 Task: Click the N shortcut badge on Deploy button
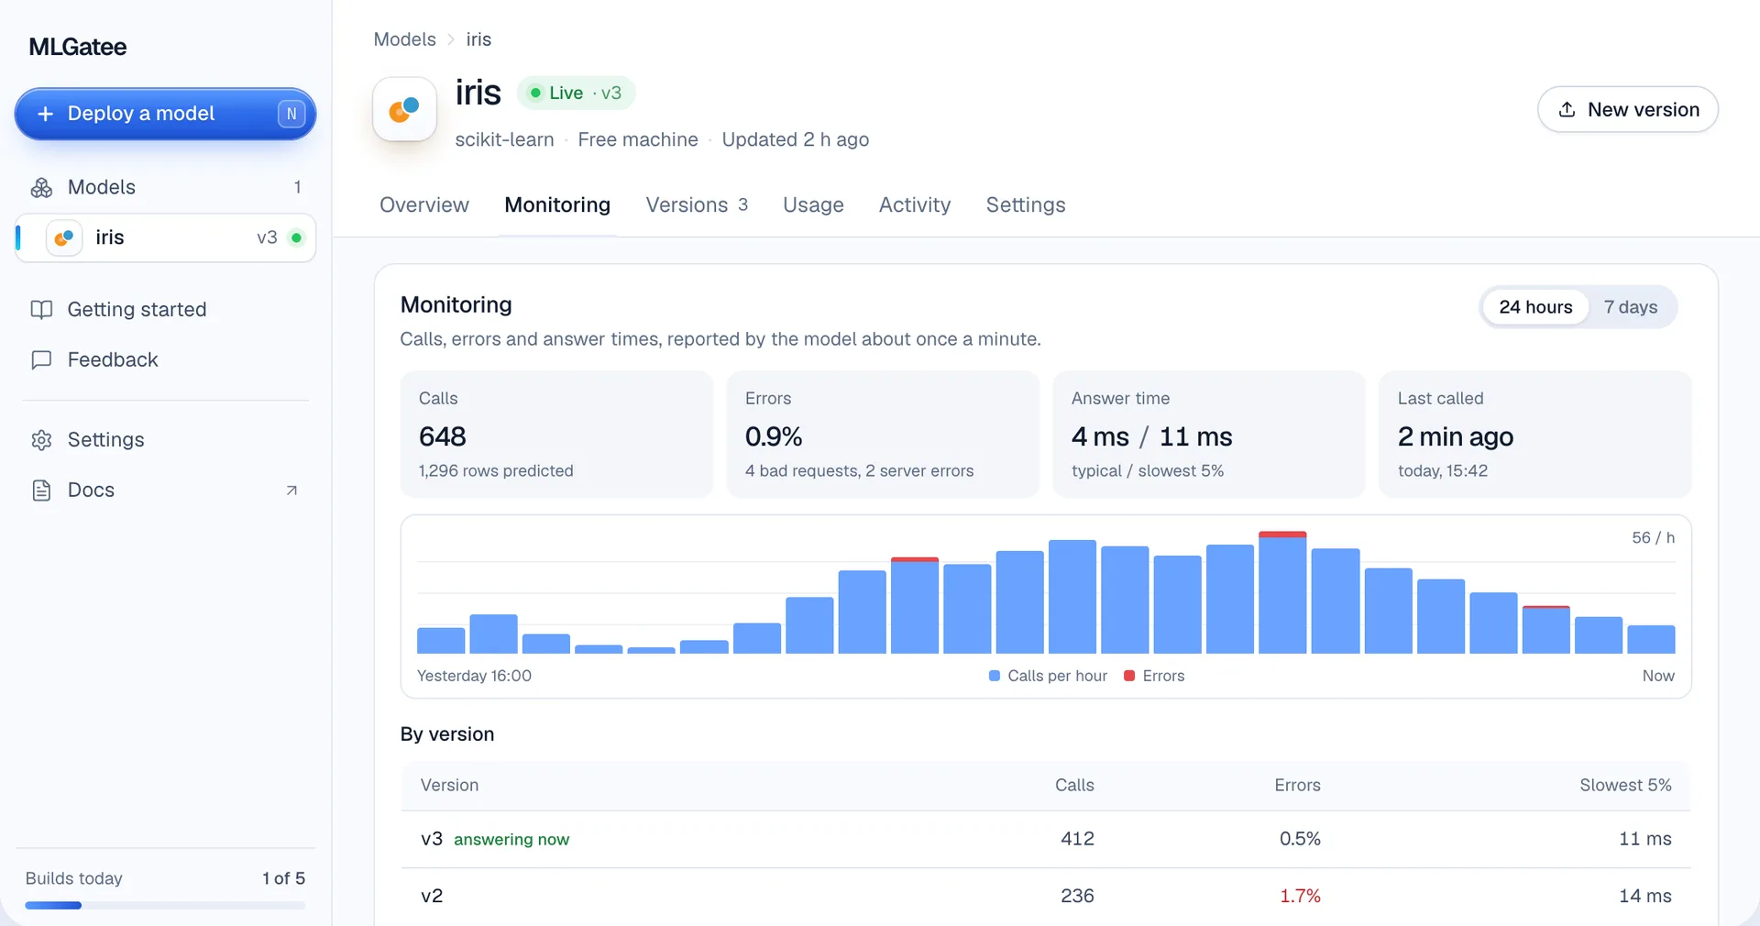click(291, 114)
